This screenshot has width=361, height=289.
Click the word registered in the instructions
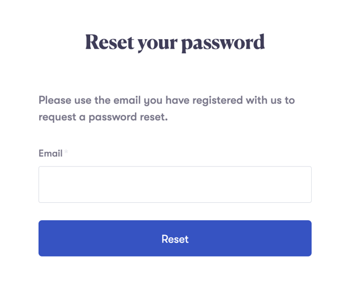coord(217,101)
